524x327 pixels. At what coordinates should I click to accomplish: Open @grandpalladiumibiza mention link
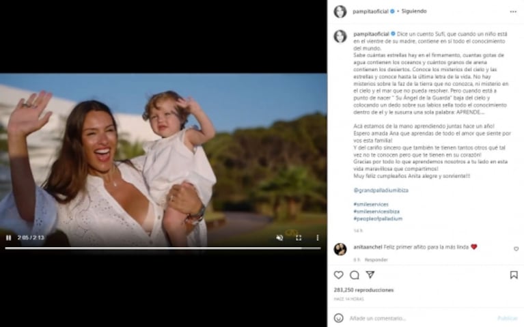click(x=381, y=190)
